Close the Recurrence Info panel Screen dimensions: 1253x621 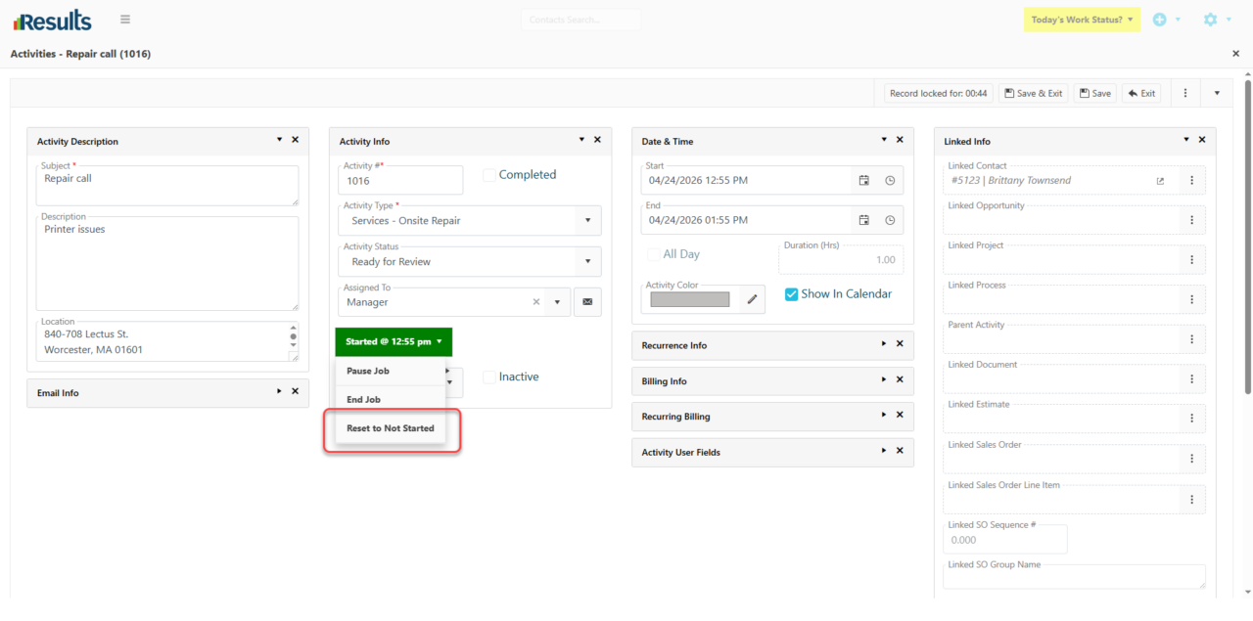(900, 344)
